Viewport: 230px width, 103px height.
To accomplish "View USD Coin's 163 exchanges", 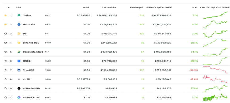I will [142, 25].
